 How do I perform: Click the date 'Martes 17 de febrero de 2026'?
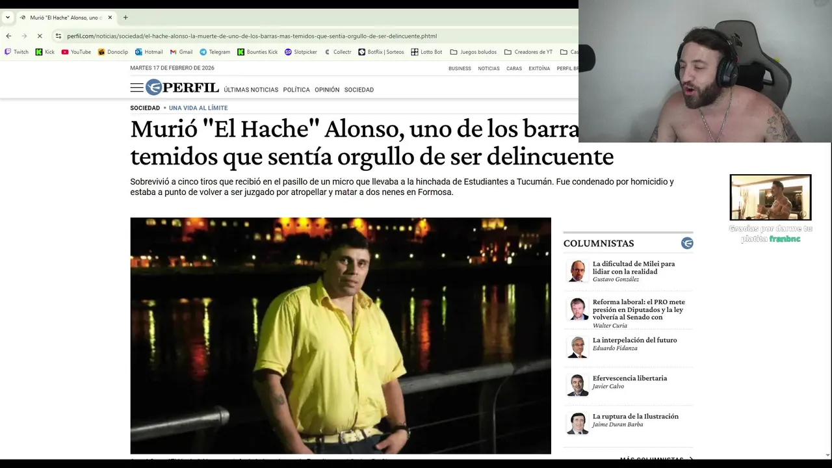click(x=172, y=68)
